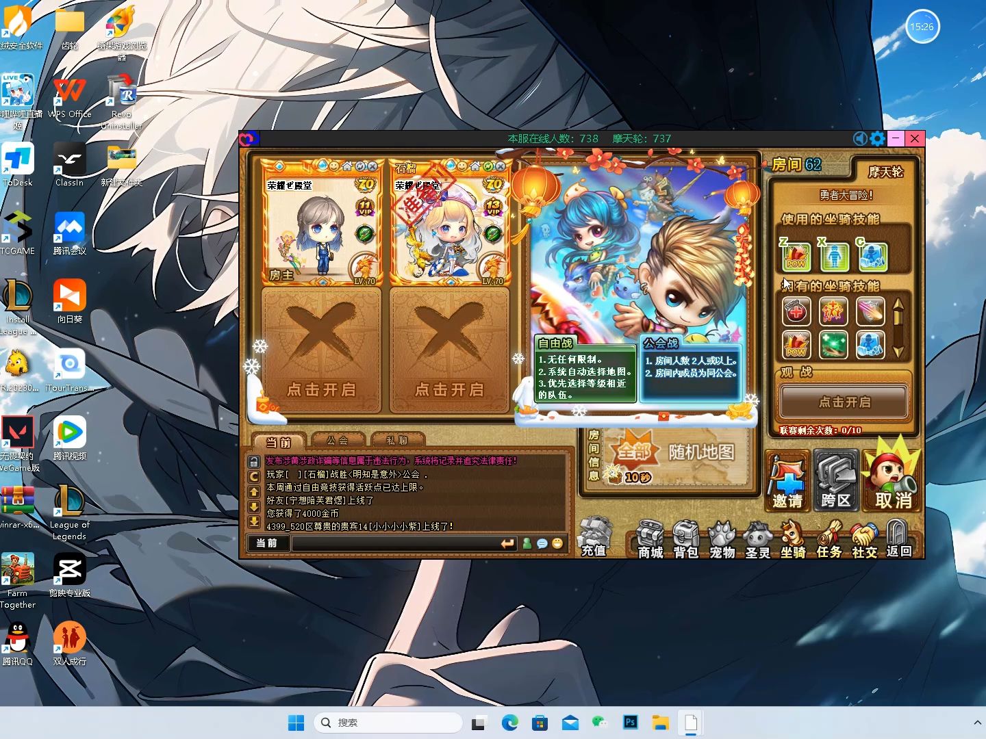Jump chat to bottom arrow
The image size is (986, 739).
pos(253,521)
